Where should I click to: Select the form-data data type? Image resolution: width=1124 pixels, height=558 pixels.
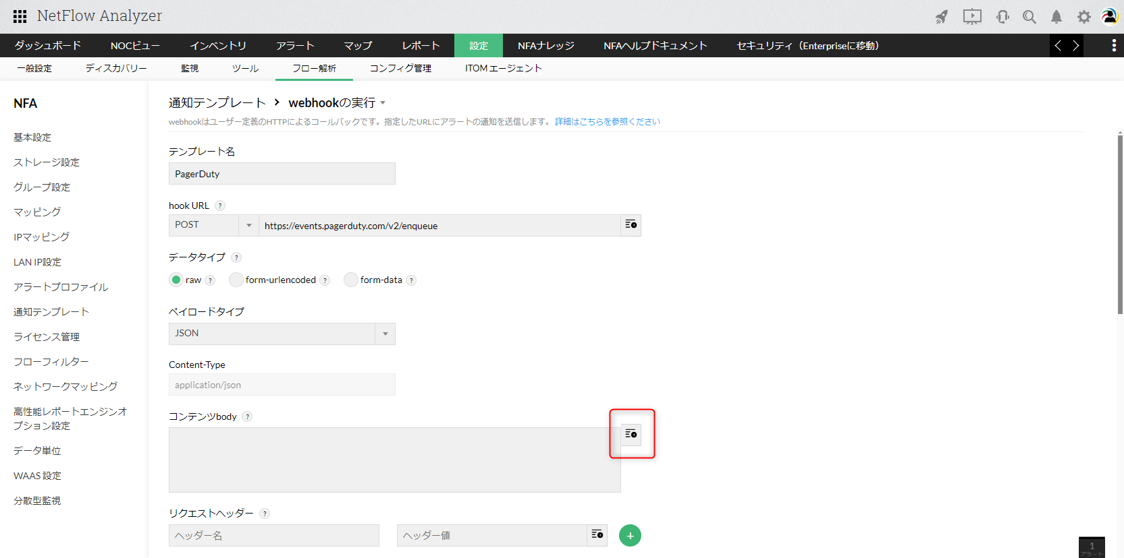tap(350, 280)
